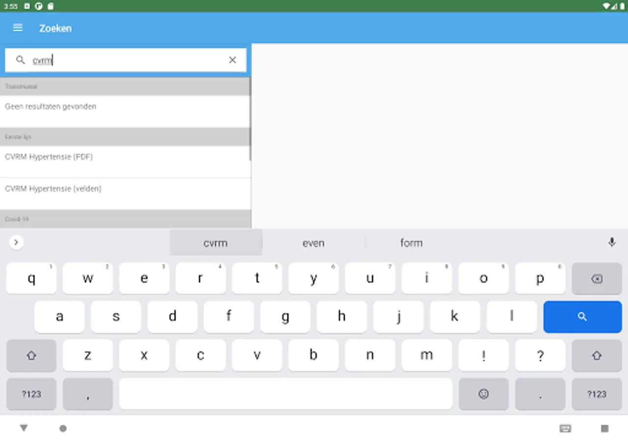The image size is (628, 442).
Task: Tap the 'q' key
Action: pos(31,278)
